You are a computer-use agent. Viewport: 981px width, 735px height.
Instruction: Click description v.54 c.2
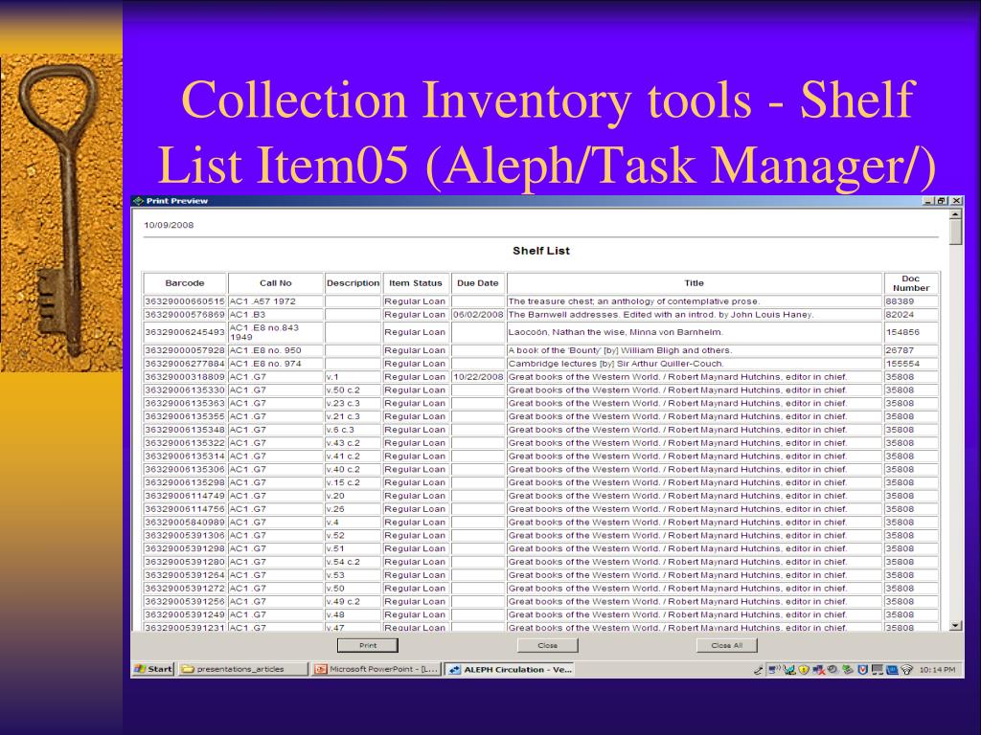point(343,562)
